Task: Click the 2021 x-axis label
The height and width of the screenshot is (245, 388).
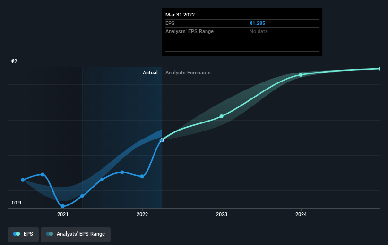Action: tap(62, 214)
